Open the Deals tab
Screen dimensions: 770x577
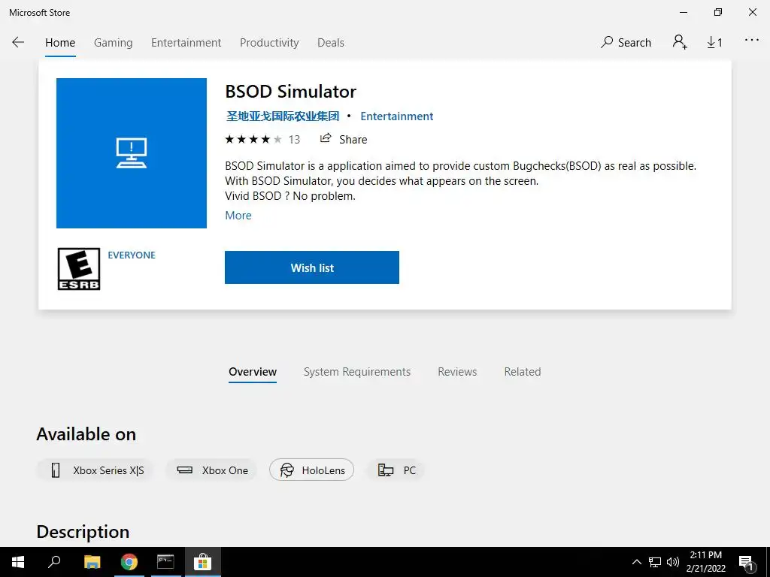(x=331, y=43)
